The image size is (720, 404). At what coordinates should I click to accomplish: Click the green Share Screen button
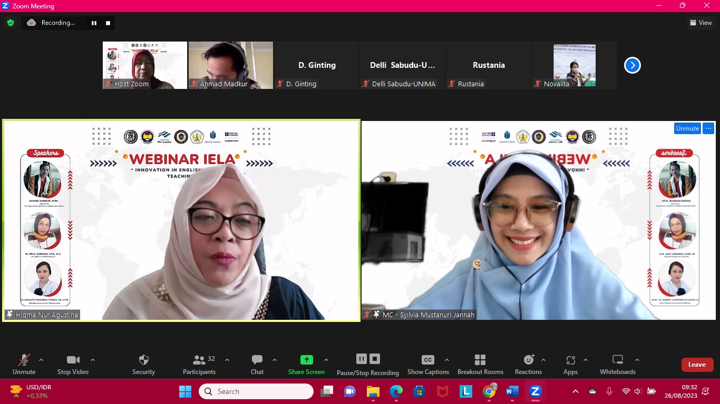[x=306, y=365]
